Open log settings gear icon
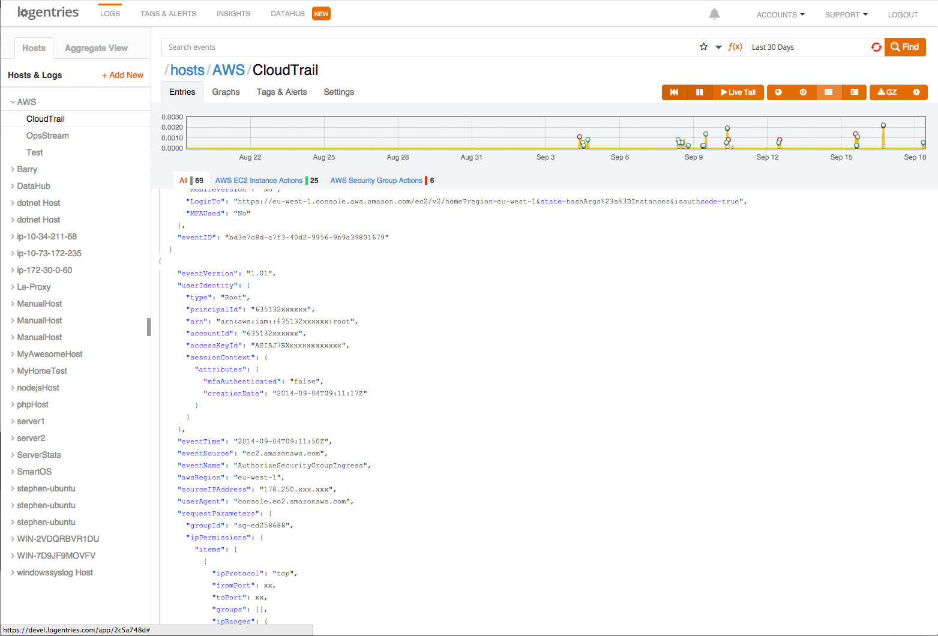The width and height of the screenshot is (938, 636). (916, 92)
